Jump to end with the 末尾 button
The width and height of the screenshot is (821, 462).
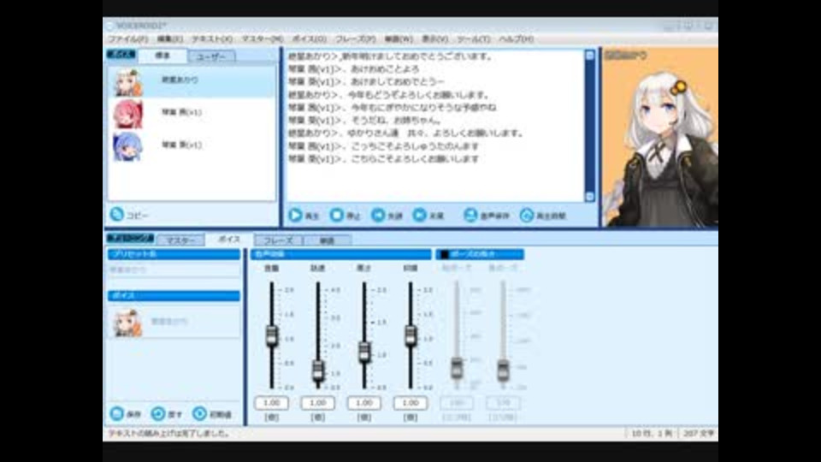coord(428,216)
